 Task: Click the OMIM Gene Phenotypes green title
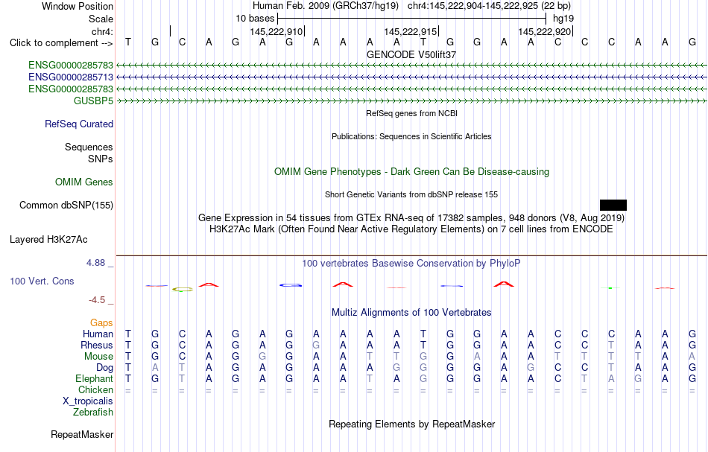(412, 172)
